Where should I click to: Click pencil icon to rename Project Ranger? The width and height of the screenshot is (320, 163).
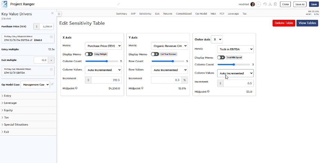click(x=119, y=4)
